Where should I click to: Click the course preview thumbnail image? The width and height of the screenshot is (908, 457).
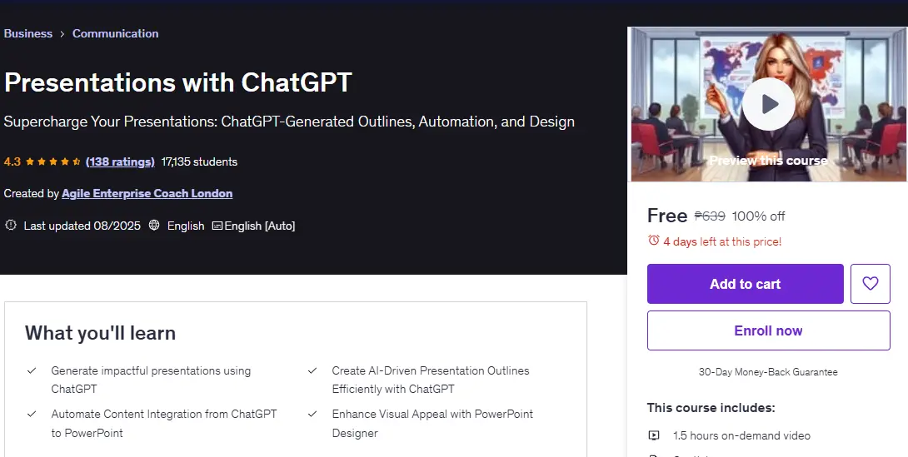tap(768, 104)
